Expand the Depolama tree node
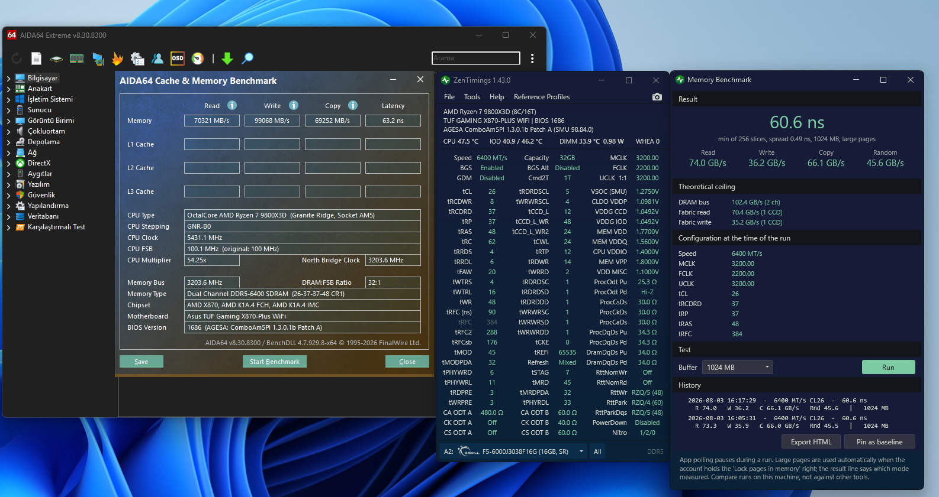This screenshot has width=939, height=497. pyautogui.click(x=8, y=142)
